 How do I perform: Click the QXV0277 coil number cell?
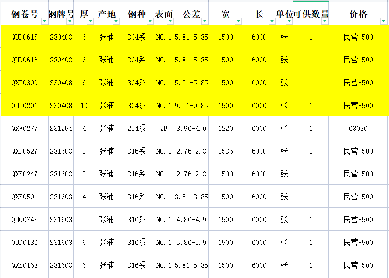coord(24,129)
